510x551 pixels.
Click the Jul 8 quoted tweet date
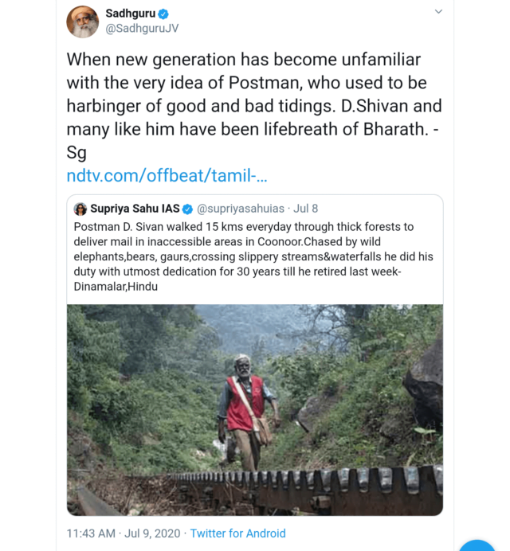[x=306, y=209]
